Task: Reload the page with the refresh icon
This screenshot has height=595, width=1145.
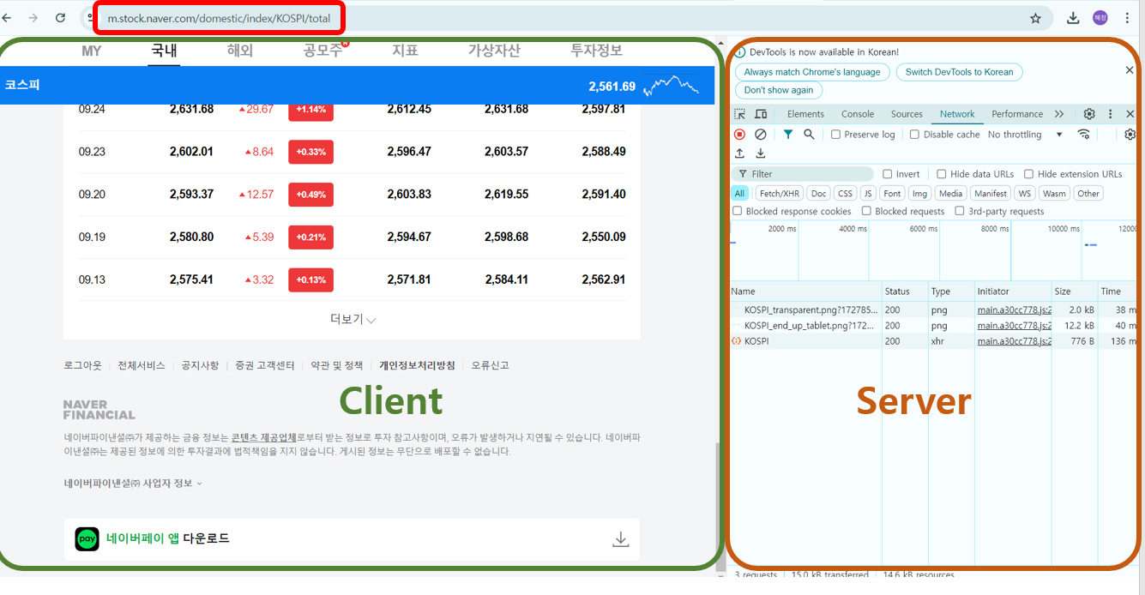Action: coord(60,18)
